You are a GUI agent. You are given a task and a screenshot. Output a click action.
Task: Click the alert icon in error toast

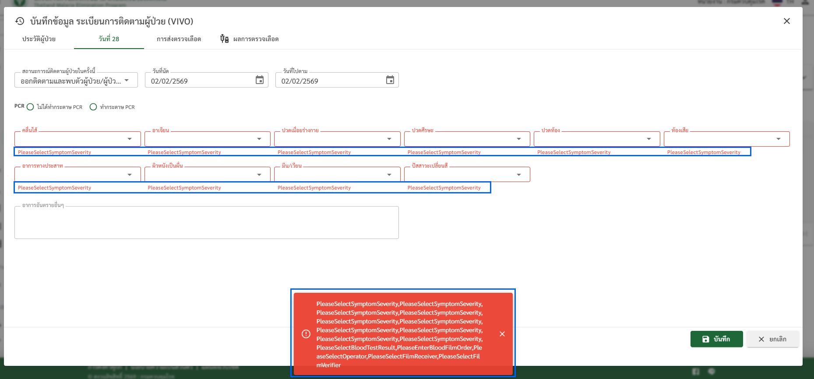tap(306, 334)
